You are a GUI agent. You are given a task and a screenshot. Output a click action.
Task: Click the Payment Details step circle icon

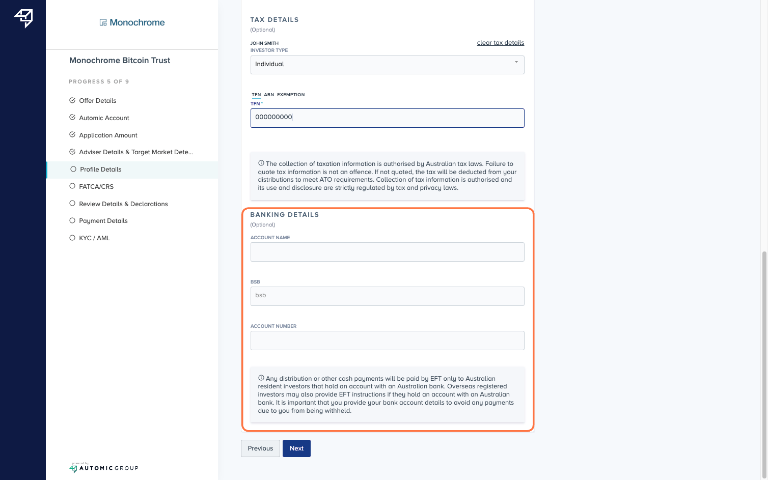(x=72, y=220)
